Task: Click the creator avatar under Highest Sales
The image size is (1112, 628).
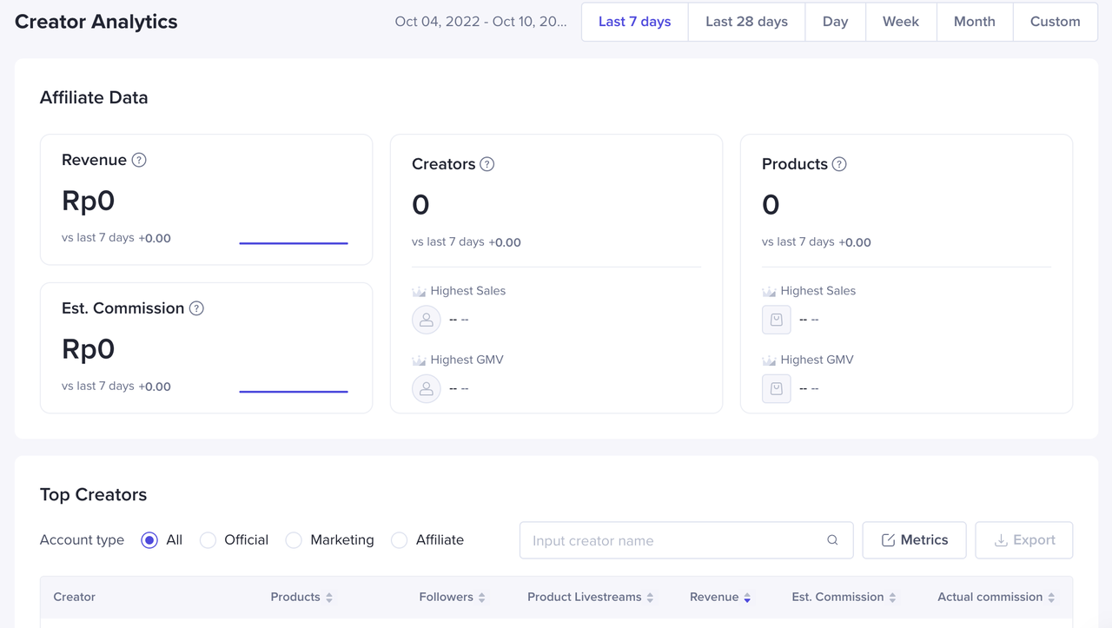Action: pyautogui.click(x=427, y=320)
